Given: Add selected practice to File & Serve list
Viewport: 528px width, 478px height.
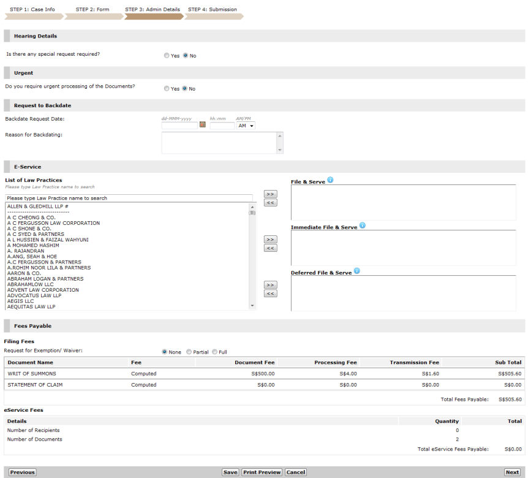Looking at the screenshot, I should [270, 194].
